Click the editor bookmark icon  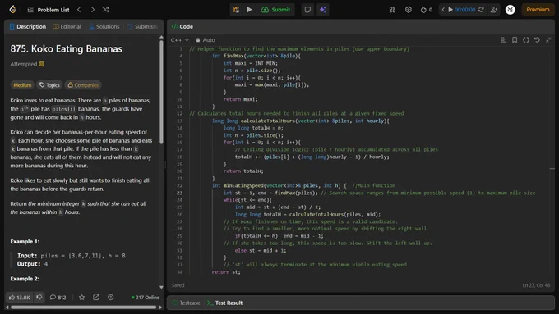(515, 40)
